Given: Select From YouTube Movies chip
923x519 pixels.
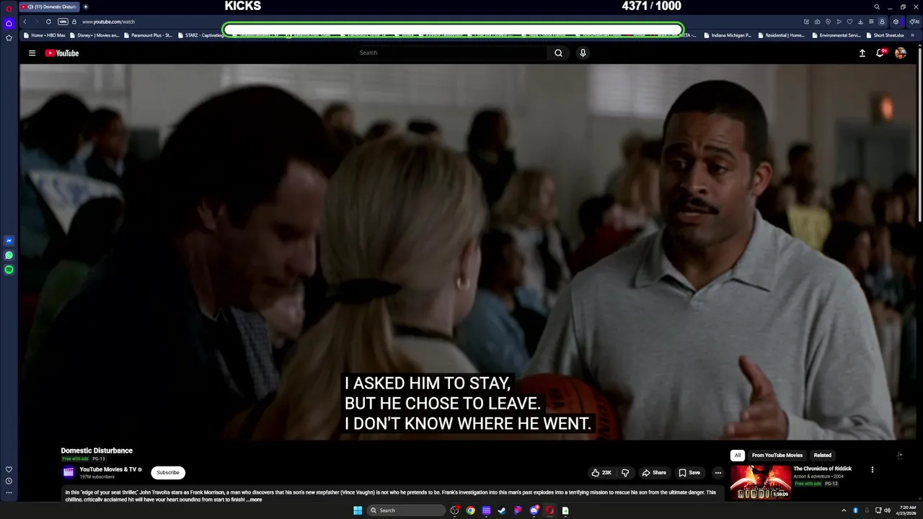Looking at the screenshot, I should click(x=777, y=455).
